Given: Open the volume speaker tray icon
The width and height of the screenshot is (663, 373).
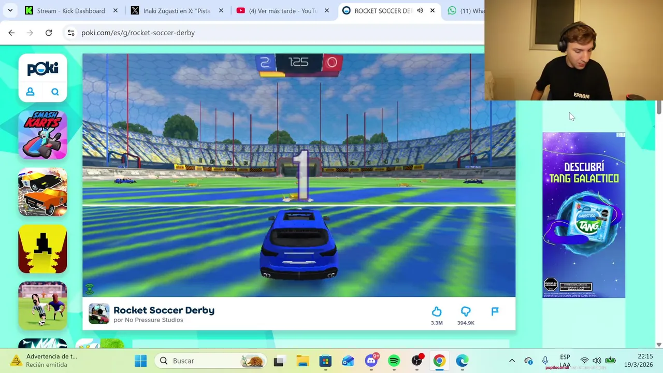Looking at the screenshot, I should point(597,361).
